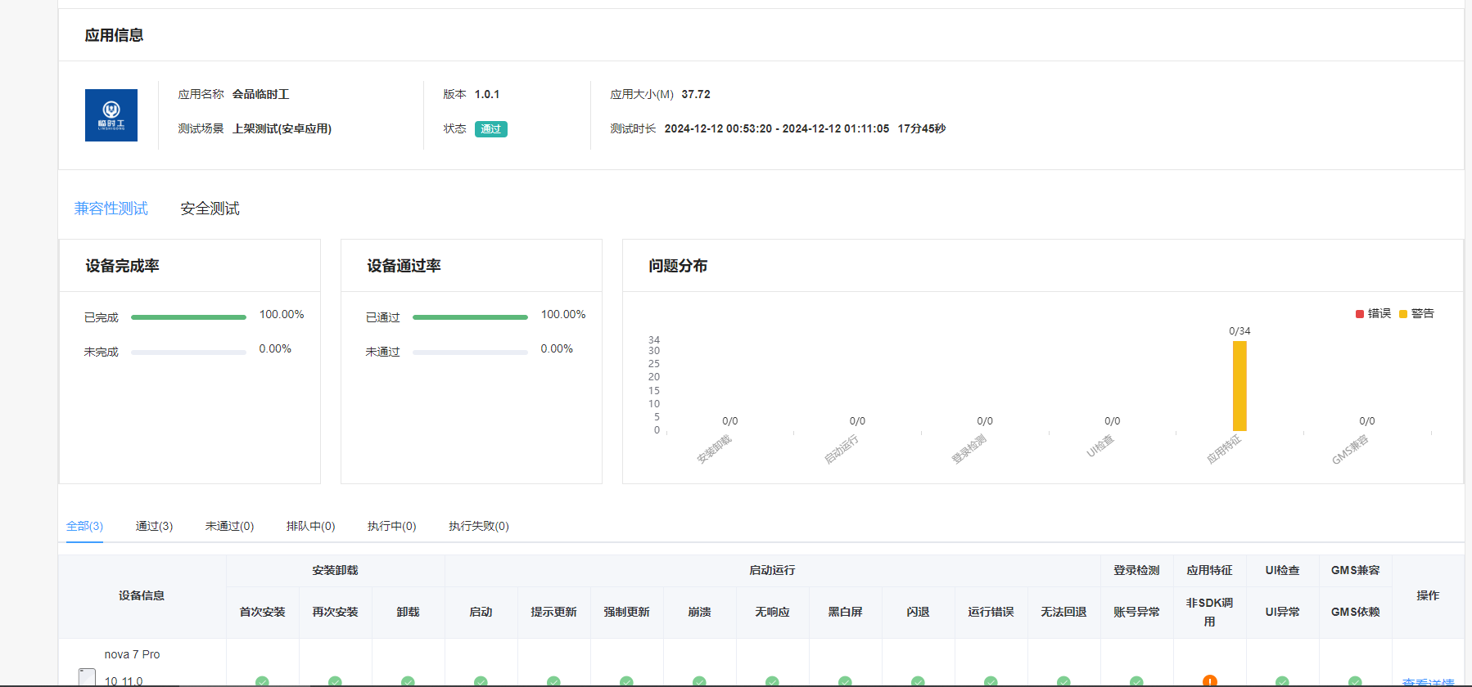This screenshot has width=1472, height=687.
Task: Click nova 7 Pro's GMS依赖 green check icon
Action: pos(1355,681)
